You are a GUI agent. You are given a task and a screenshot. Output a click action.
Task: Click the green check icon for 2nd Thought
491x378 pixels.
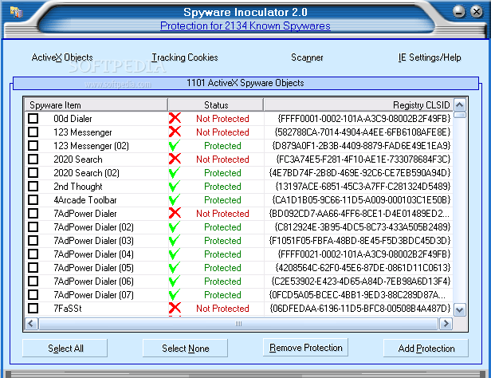click(175, 186)
